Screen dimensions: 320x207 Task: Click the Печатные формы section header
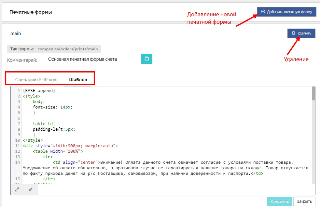(x=31, y=12)
